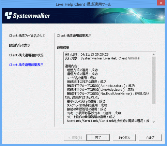Click the メッセージ表示秒数設定キーの削除 line
The image size is (167, 146).
pos(94,113)
